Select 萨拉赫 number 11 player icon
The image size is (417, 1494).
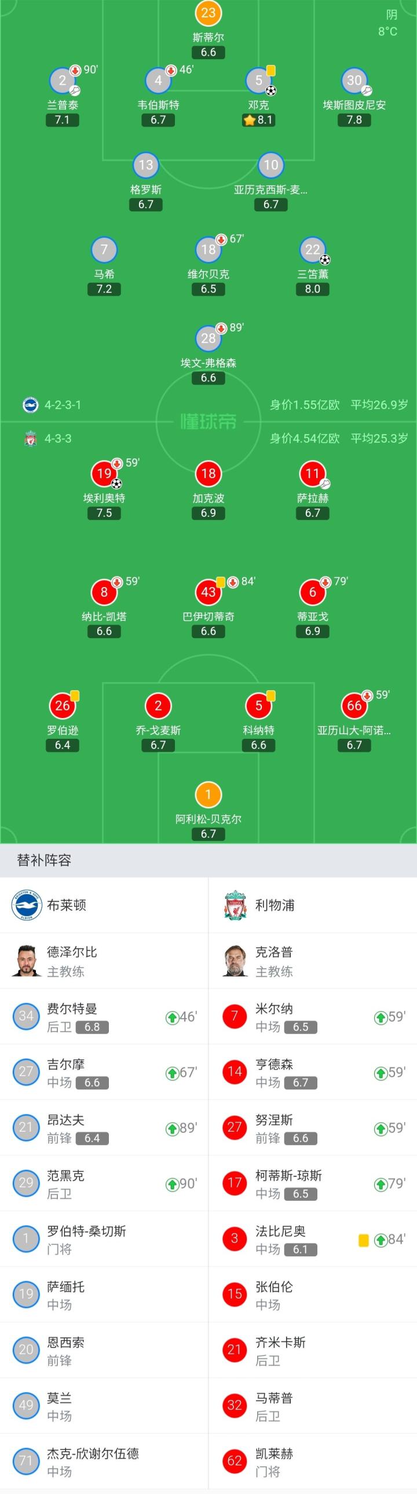pos(313,474)
